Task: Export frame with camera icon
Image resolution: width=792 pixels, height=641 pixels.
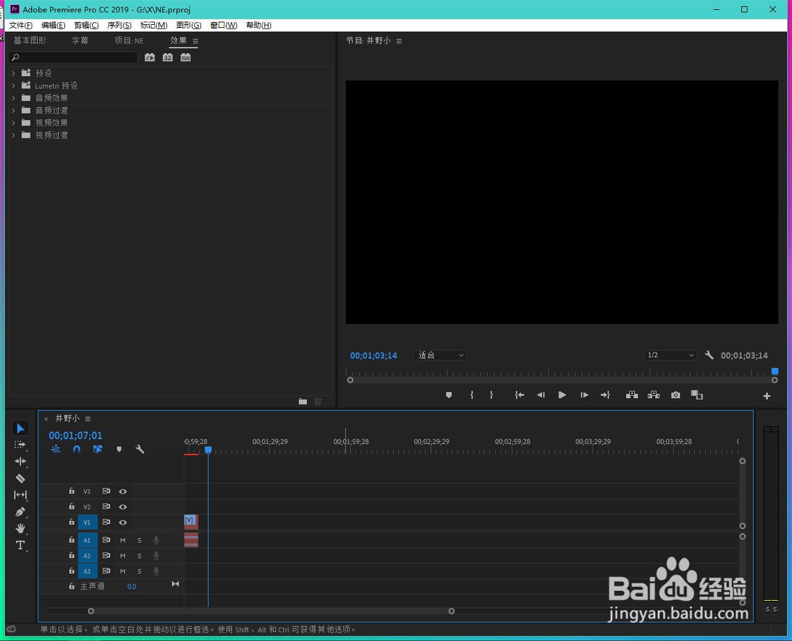Action: [x=676, y=395]
